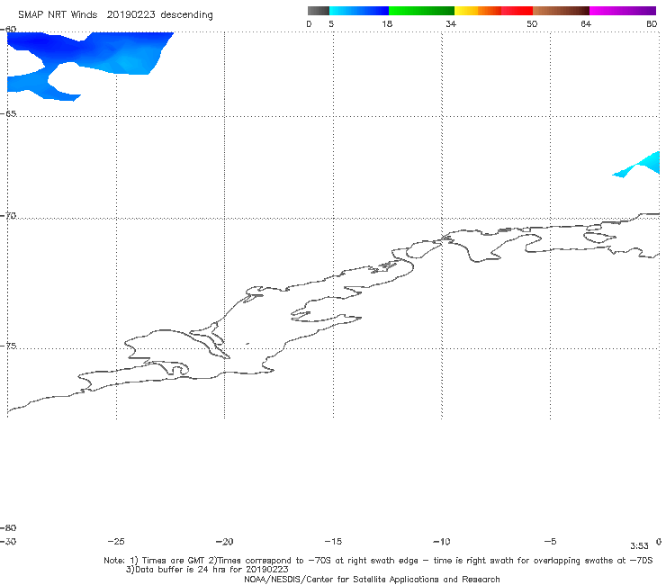Click the gray segment of the color bar
The image size is (666, 585).
pyautogui.click(x=318, y=11)
